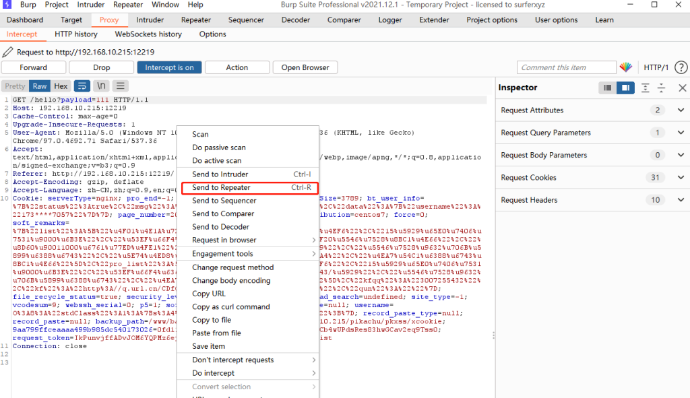Viewport: 690px width, 398px height.
Task: Choose Send to Comparer
Action: click(248, 213)
